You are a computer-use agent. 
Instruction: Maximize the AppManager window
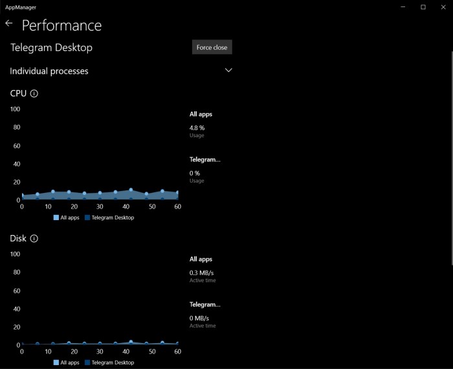423,7
